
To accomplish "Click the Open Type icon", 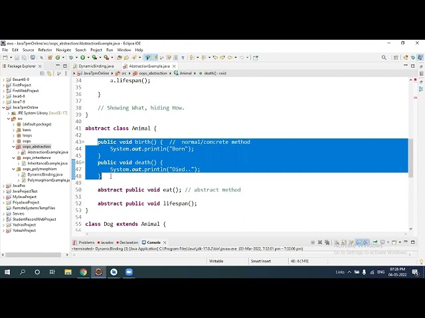I will [x=120, y=58].
